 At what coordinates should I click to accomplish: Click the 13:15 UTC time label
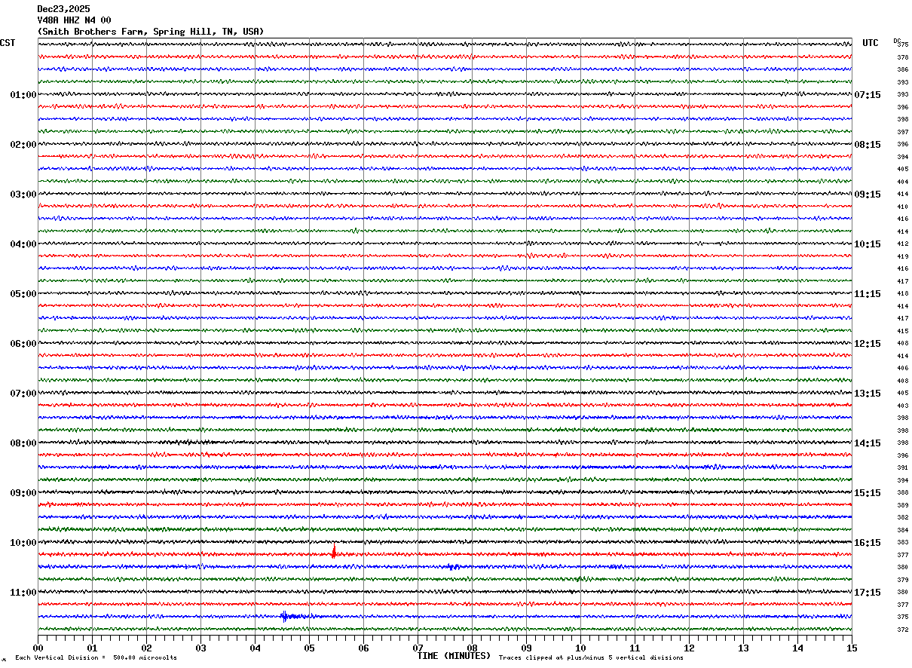coord(868,394)
